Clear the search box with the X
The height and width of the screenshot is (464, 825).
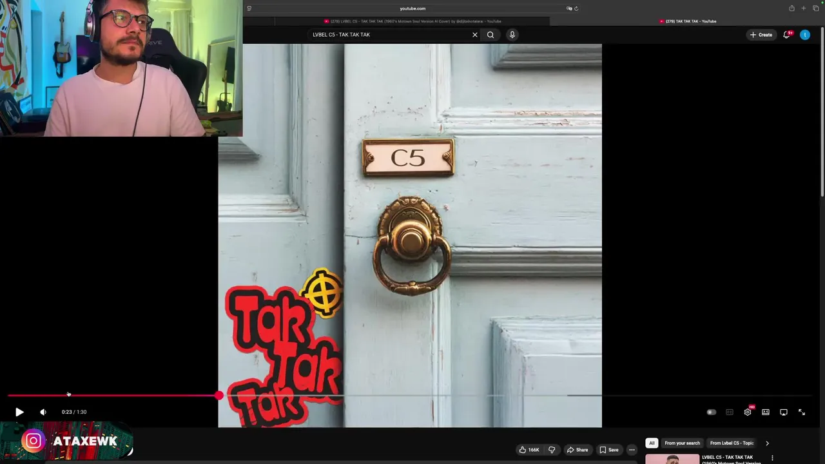click(x=475, y=35)
